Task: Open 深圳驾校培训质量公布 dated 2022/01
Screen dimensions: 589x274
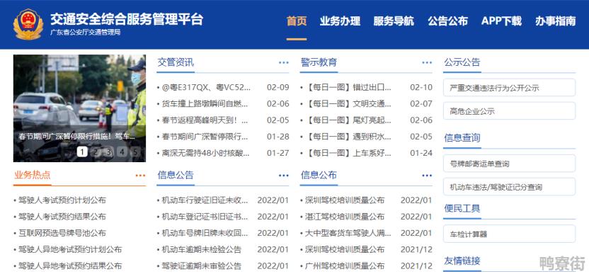Action: 345,200
